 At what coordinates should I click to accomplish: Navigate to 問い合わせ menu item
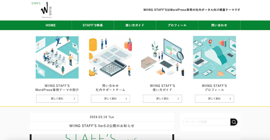click(219, 25)
